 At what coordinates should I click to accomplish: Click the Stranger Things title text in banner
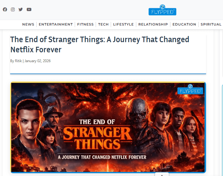(x=98, y=138)
